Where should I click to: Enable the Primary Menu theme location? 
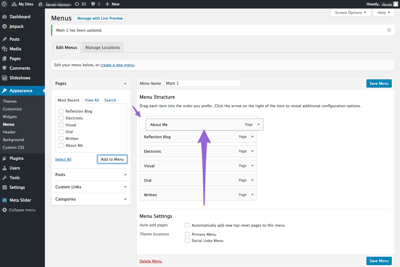[x=187, y=234]
